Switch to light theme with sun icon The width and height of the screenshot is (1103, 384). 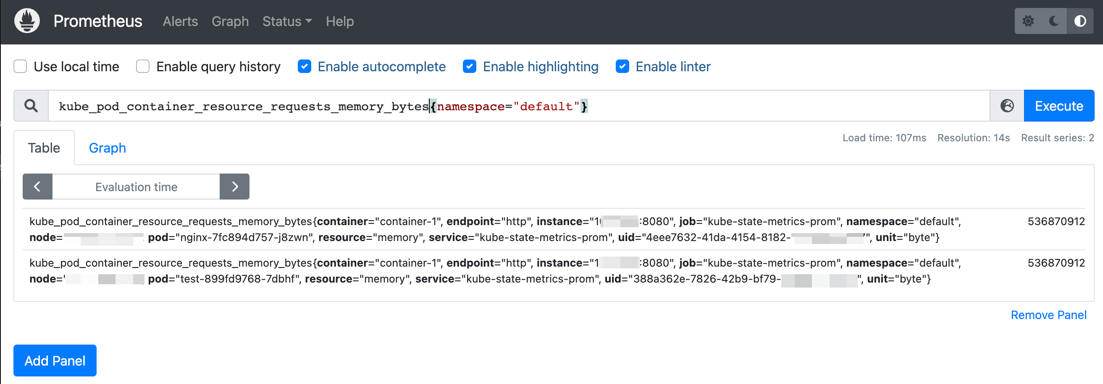point(1028,21)
